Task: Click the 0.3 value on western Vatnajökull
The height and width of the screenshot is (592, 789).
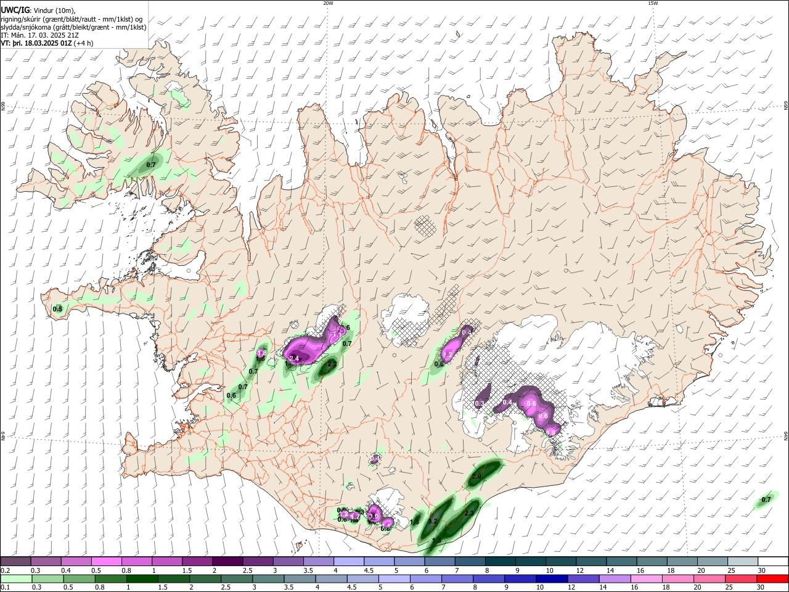Action: point(480,403)
